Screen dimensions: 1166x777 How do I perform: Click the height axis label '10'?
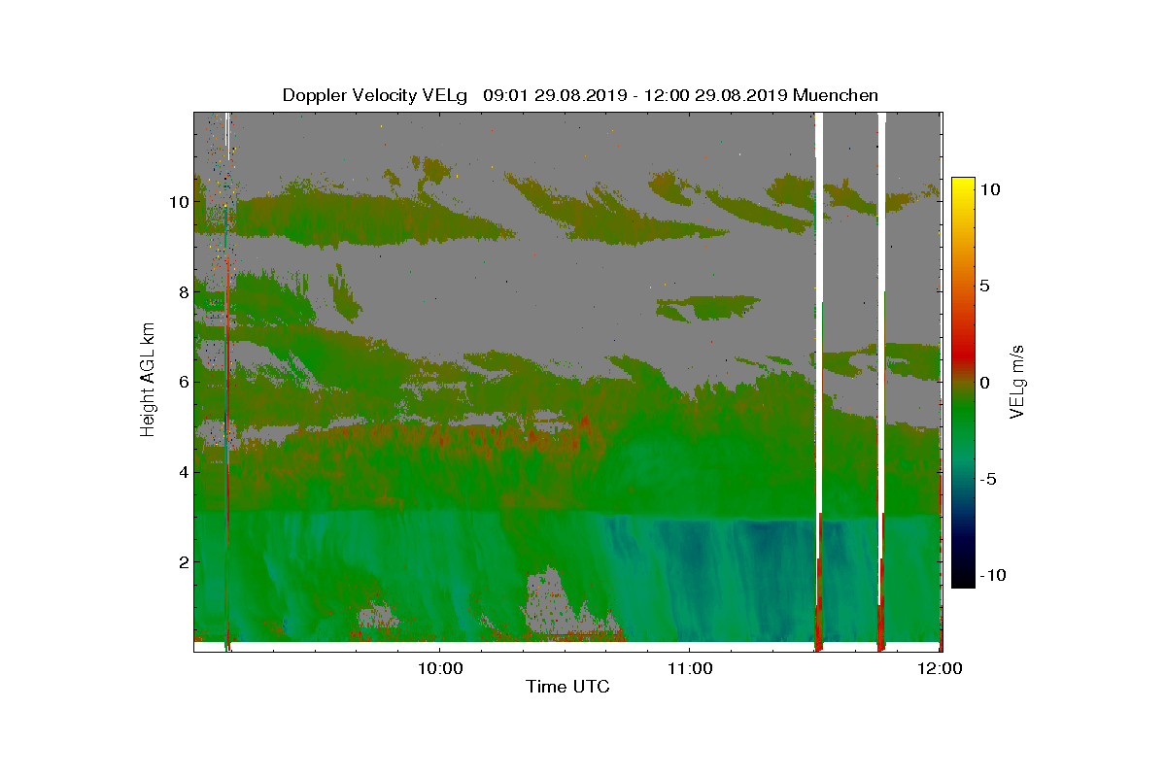point(177,201)
